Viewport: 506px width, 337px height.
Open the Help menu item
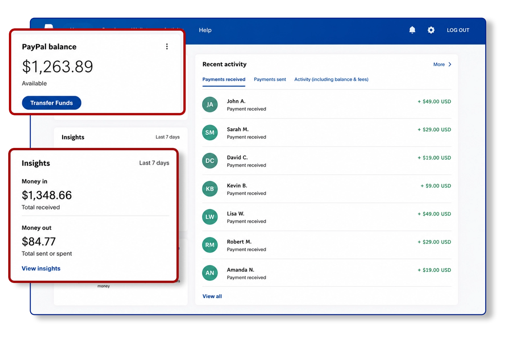coord(205,30)
